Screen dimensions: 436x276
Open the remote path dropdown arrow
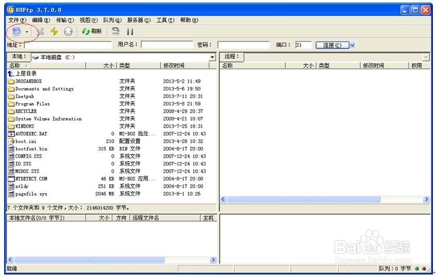pos(426,57)
